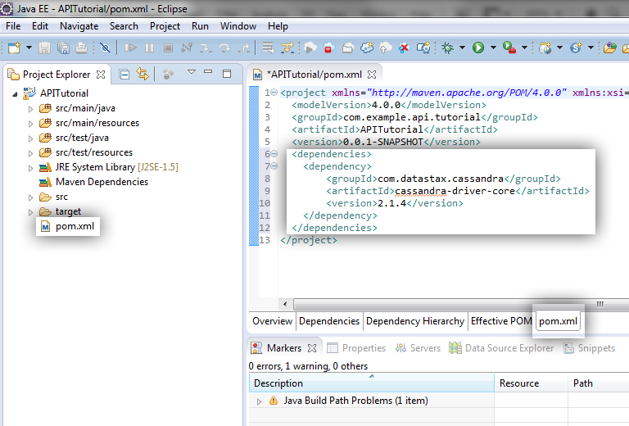
Task: Open the Debug configurations dropdown arrow
Action: pyautogui.click(x=462, y=48)
